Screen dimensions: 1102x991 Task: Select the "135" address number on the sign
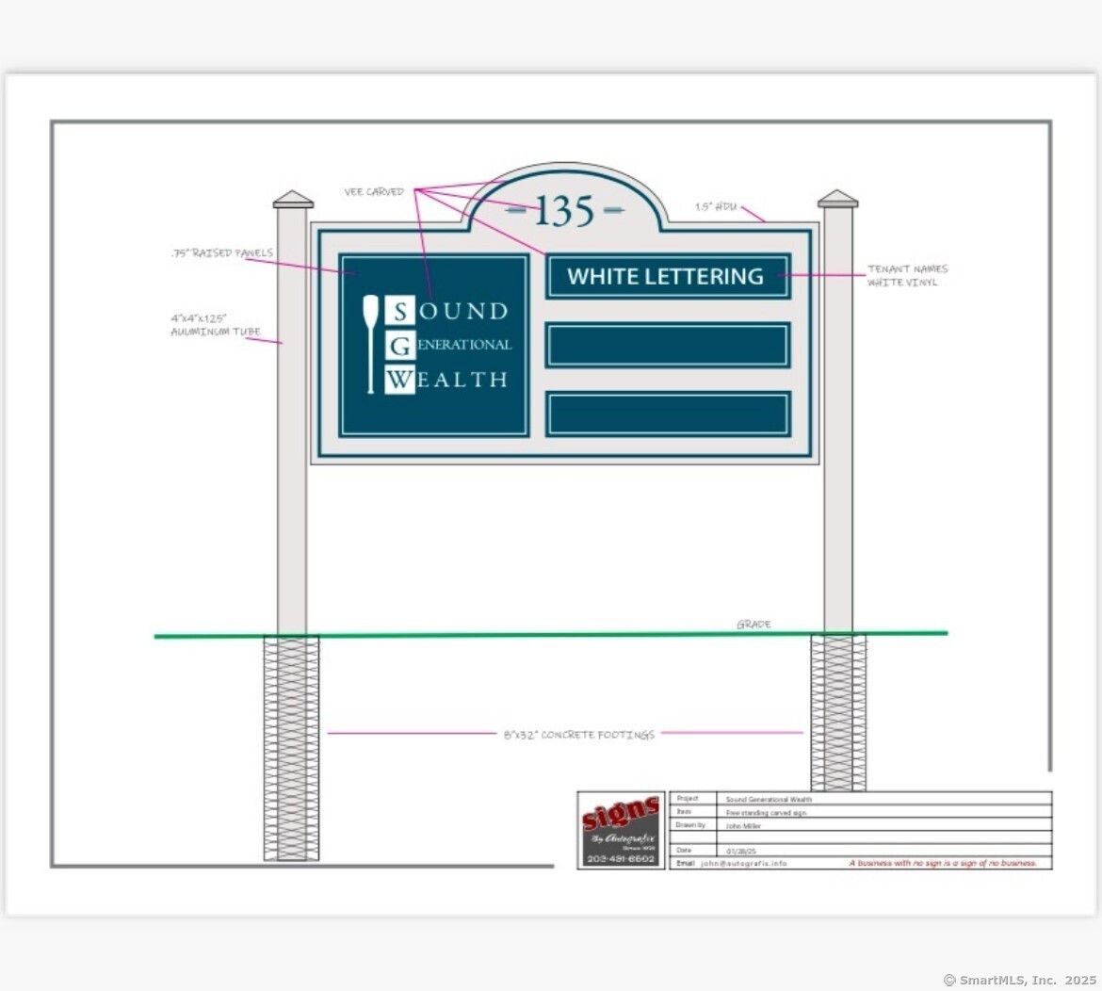pyautogui.click(x=564, y=210)
